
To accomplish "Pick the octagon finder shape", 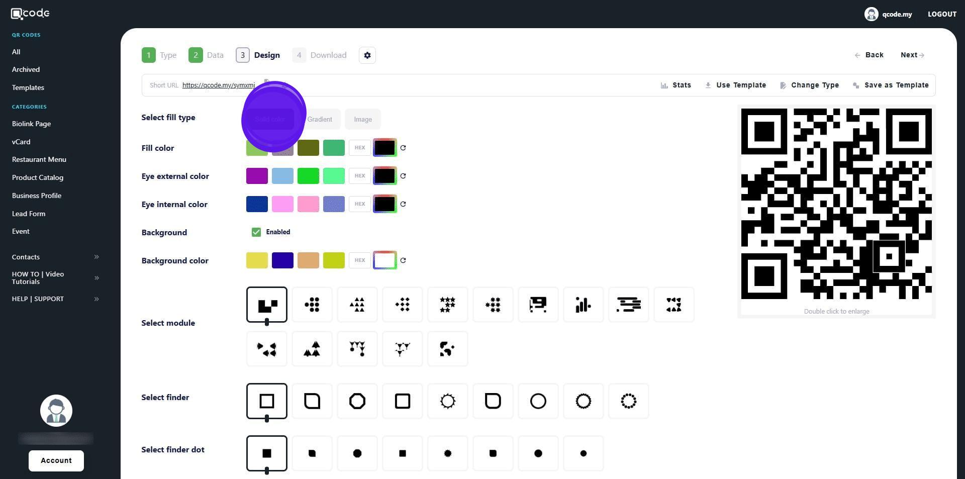I will point(357,401).
